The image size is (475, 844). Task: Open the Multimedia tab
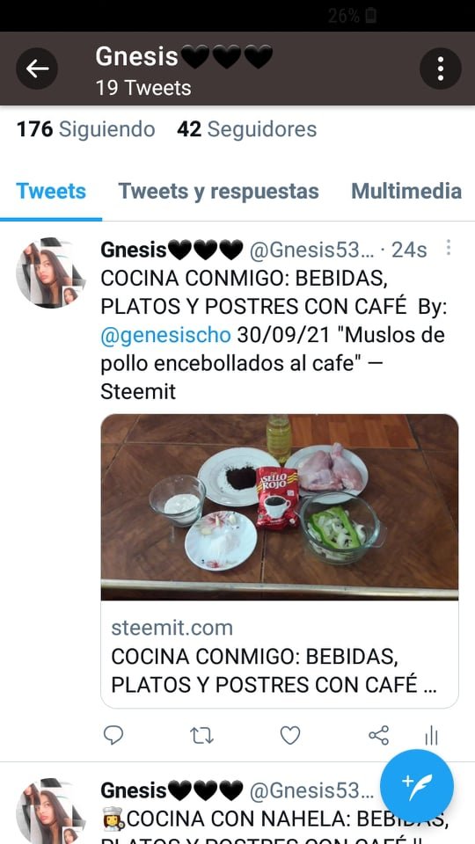pyautogui.click(x=406, y=191)
